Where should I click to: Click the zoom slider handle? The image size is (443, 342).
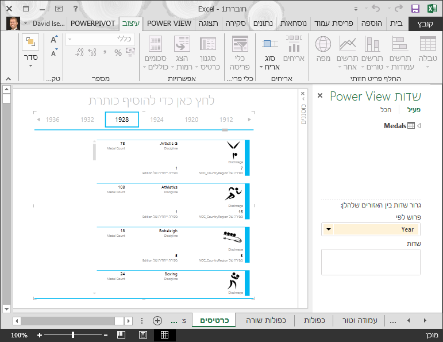click(73, 335)
